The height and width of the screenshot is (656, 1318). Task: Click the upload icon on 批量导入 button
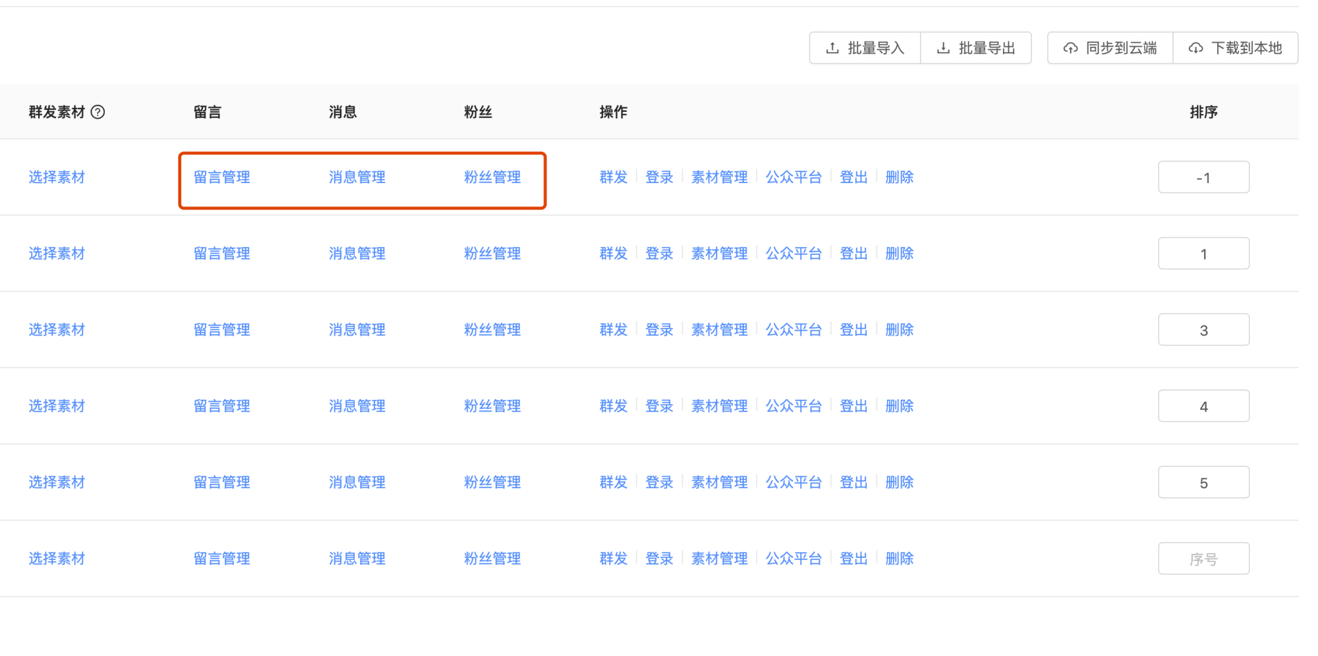pos(831,47)
